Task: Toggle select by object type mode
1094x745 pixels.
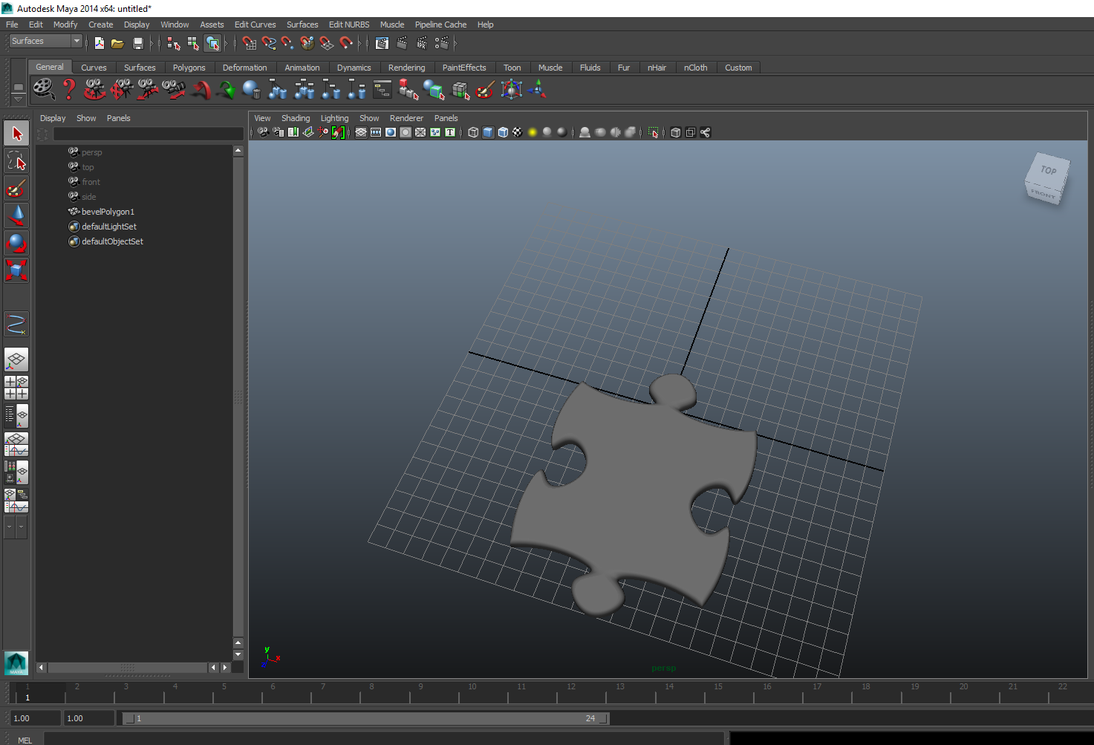Action: pyautogui.click(x=193, y=43)
